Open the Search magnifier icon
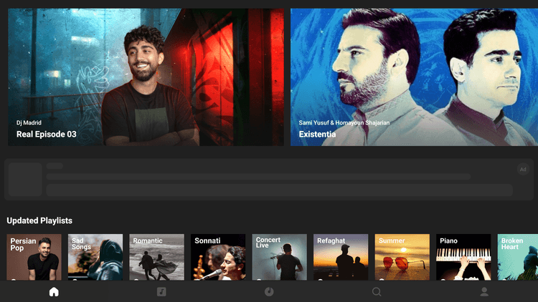This screenshot has width=538, height=302. point(377,292)
